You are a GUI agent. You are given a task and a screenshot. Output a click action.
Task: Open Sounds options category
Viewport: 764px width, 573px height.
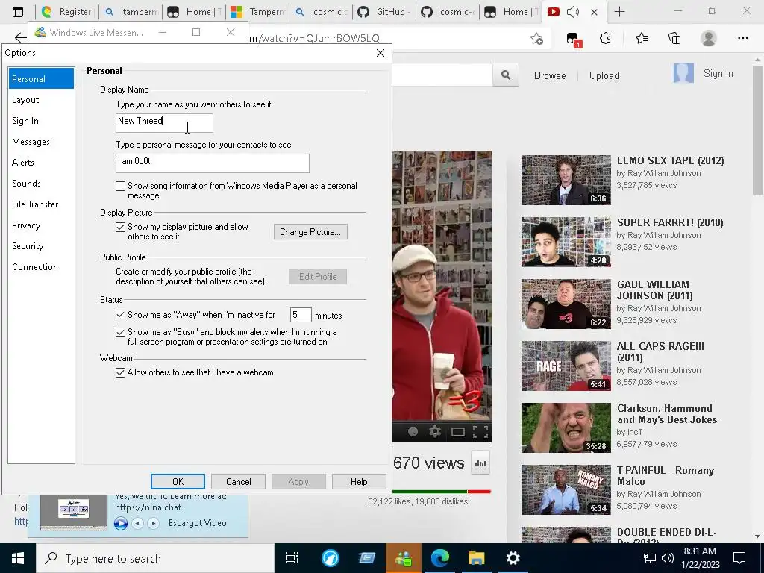coord(26,184)
